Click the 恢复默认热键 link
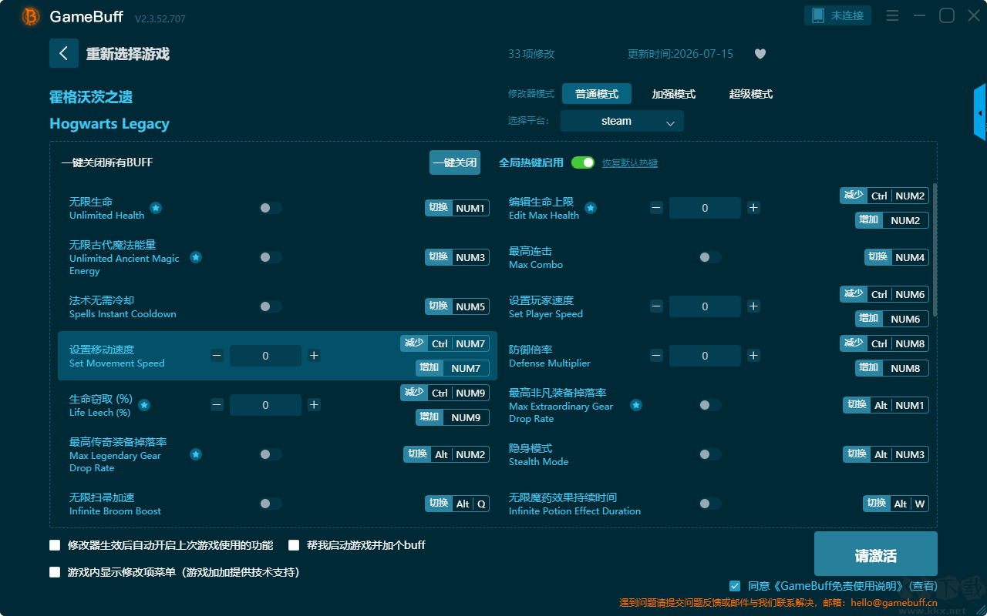Screen dimensions: 987x616 [x=630, y=163]
